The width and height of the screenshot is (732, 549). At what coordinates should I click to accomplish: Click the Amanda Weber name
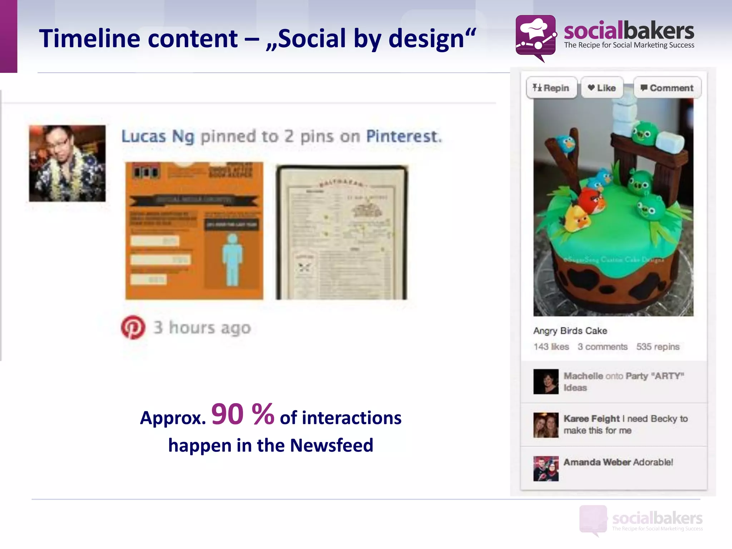click(597, 462)
